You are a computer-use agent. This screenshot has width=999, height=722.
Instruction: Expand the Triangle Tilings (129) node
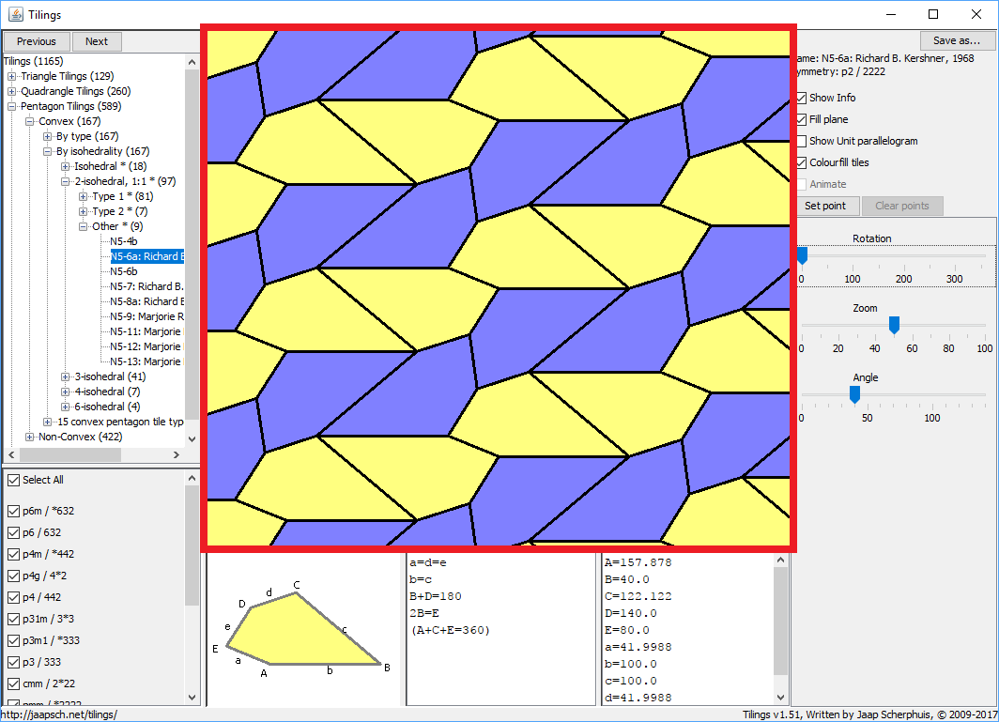(x=11, y=76)
